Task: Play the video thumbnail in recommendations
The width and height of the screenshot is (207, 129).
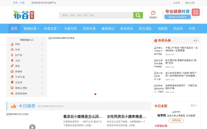Action: pos(32,127)
